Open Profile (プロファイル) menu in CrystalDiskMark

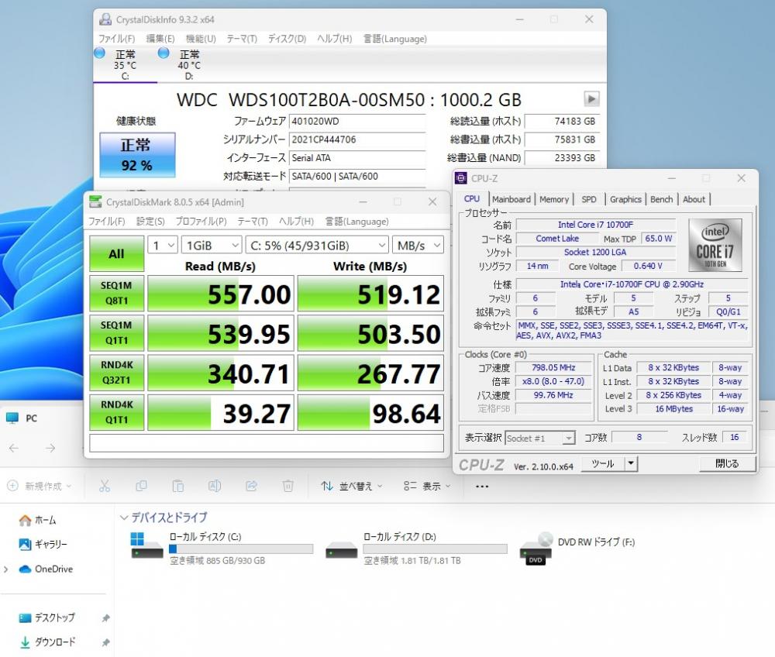pyautogui.click(x=201, y=222)
